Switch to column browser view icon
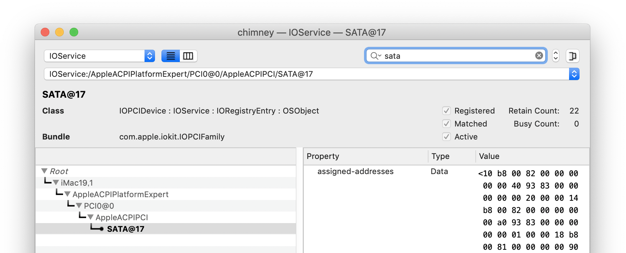Image resolution: width=626 pixels, height=253 pixels. [x=188, y=56]
